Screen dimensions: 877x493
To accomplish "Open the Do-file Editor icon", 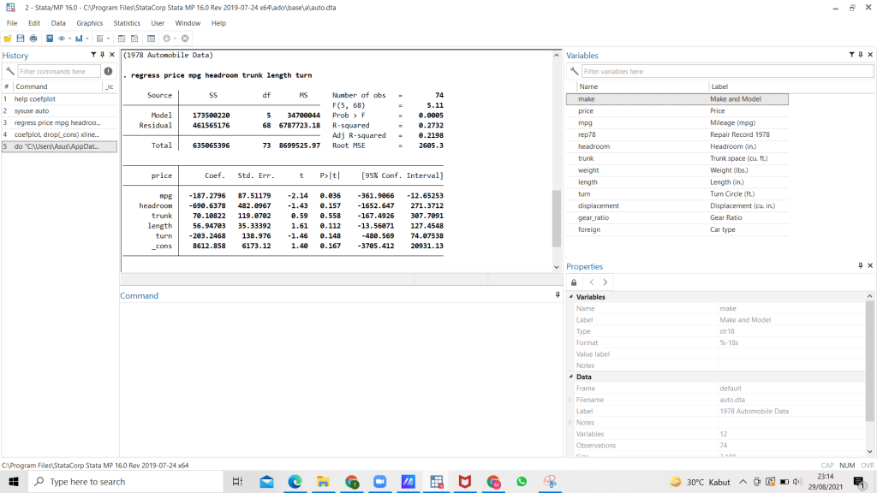I will [x=100, y=39].
